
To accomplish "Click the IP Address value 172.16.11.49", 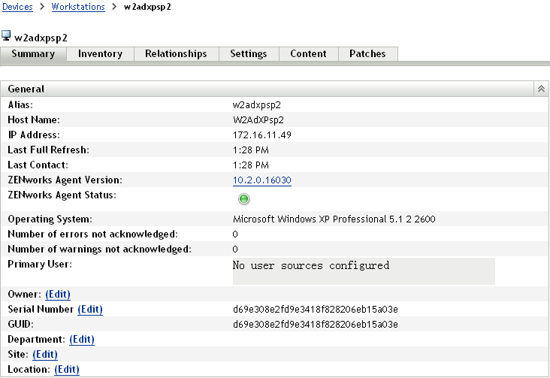I will click(262, 135).
